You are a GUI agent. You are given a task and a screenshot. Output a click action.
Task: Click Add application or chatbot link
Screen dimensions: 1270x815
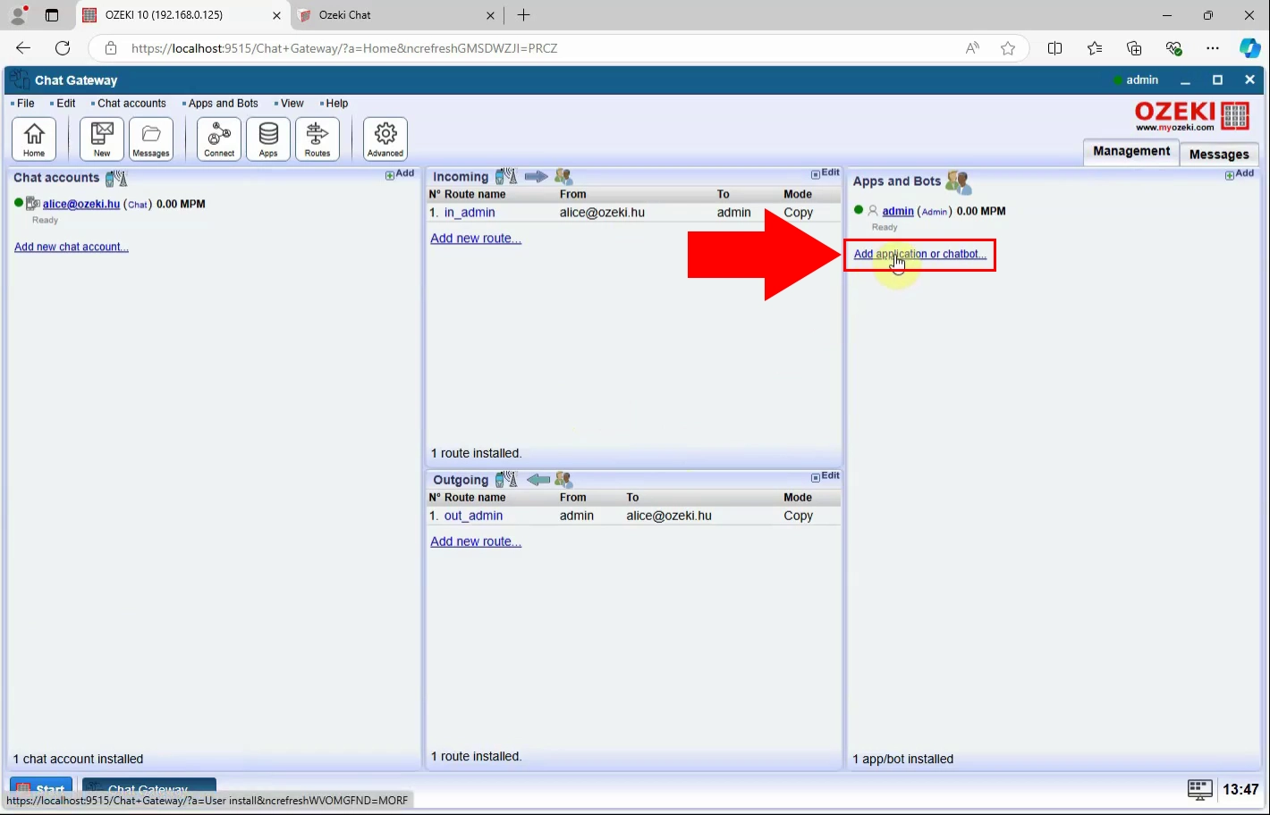(x=920, y=254)
